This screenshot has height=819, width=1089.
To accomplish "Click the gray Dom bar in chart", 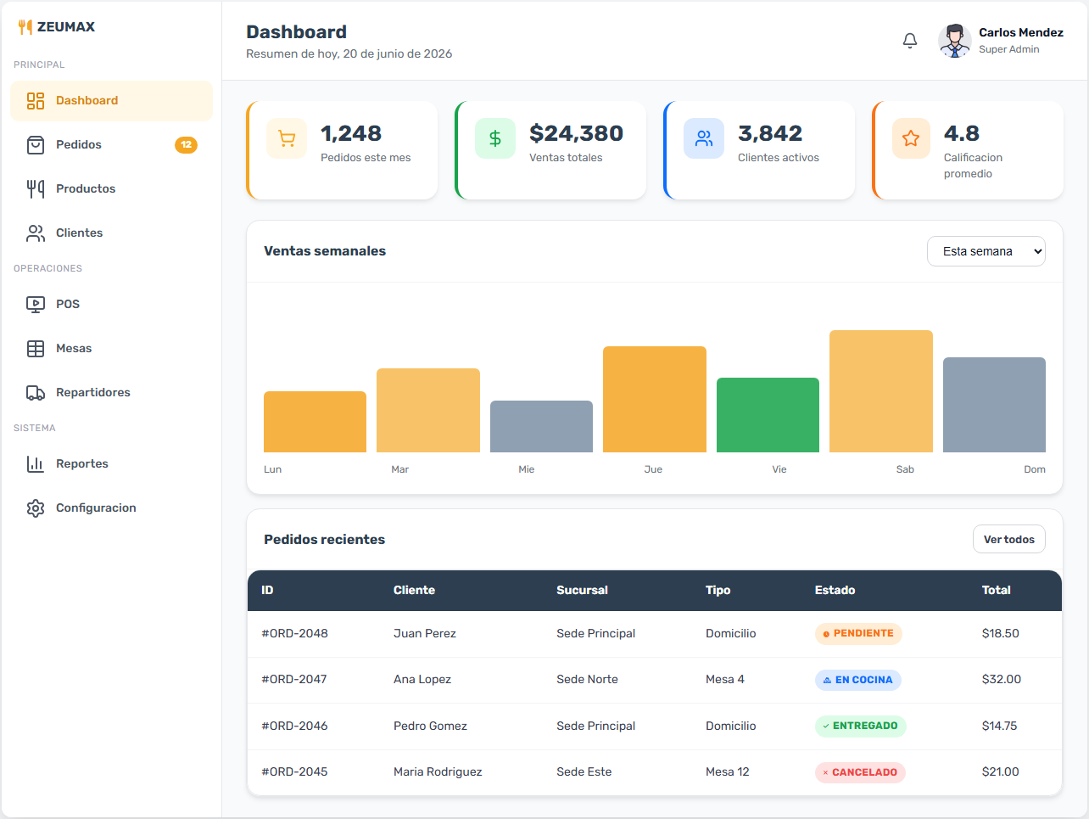I will (x=994, y=405).
